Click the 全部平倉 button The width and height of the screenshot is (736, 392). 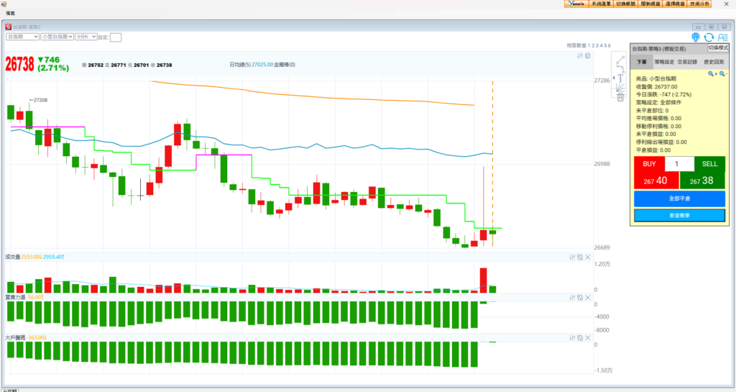(x=679, y=198)
